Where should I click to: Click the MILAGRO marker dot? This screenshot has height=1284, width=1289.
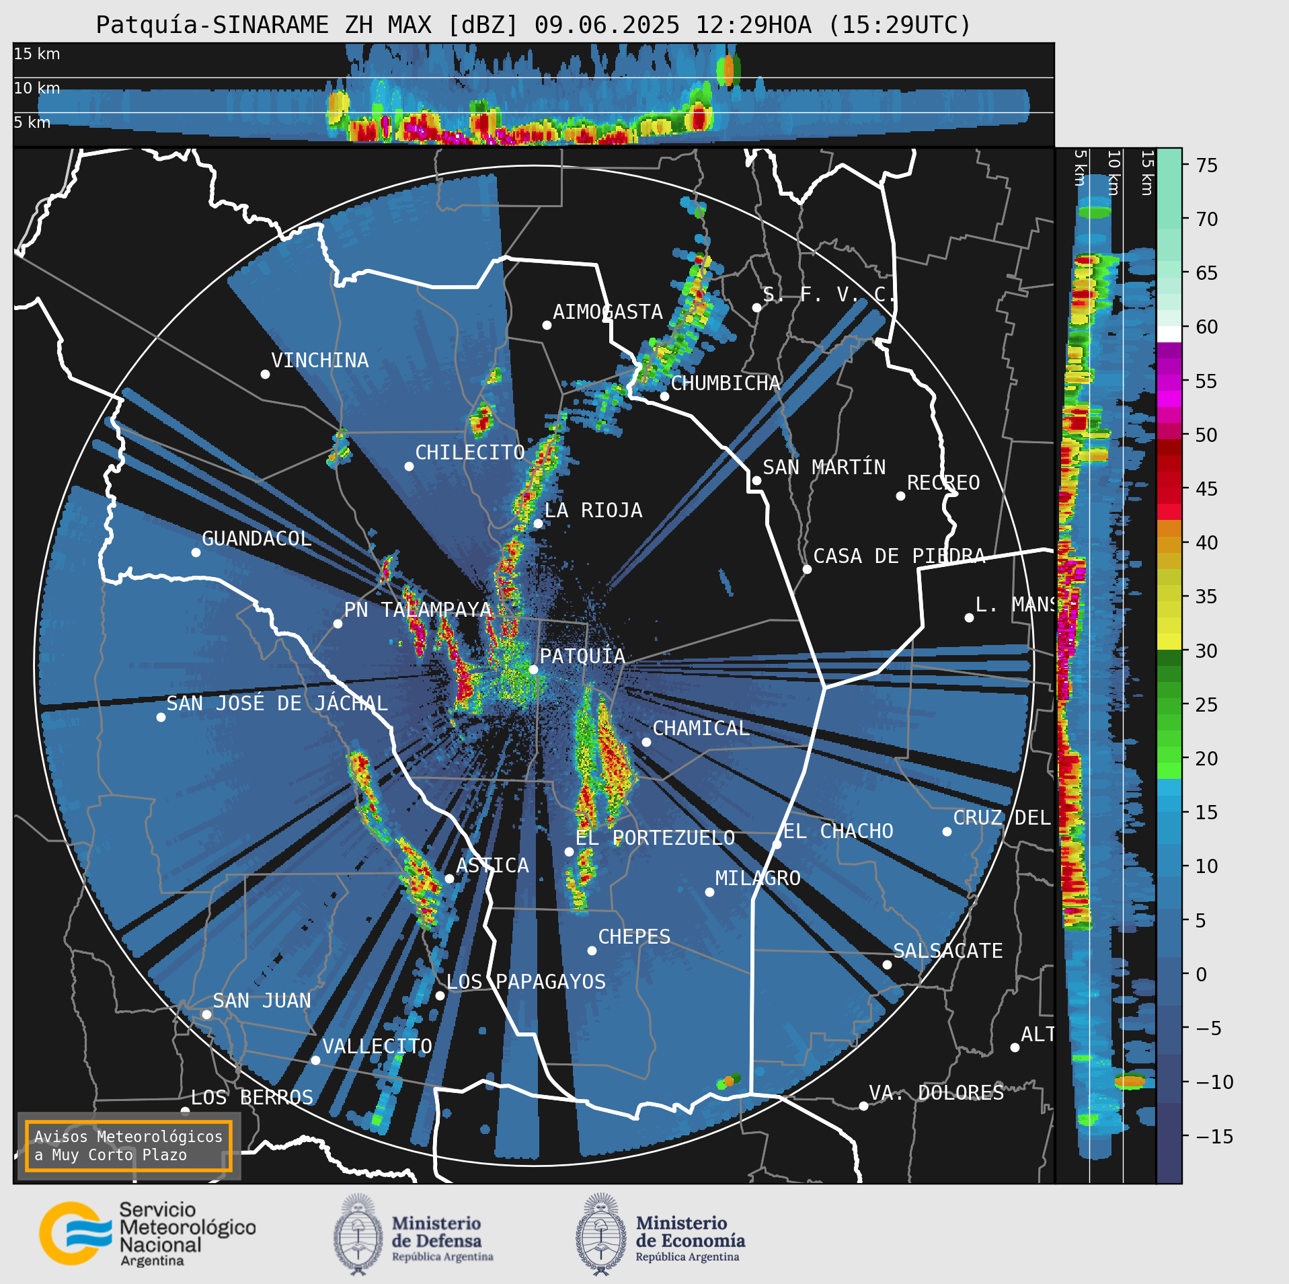(709, 892)
